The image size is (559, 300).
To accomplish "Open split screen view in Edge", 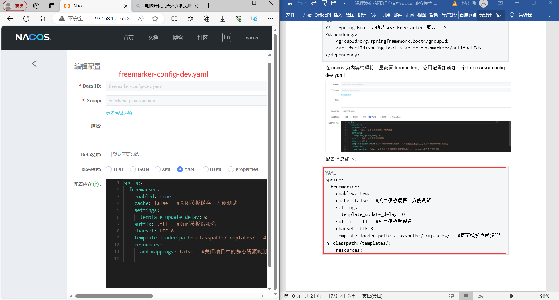I will point(174,19).
